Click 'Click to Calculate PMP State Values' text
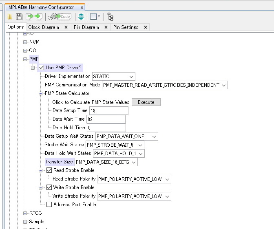The image size is (274, 229). coord(91,102)
